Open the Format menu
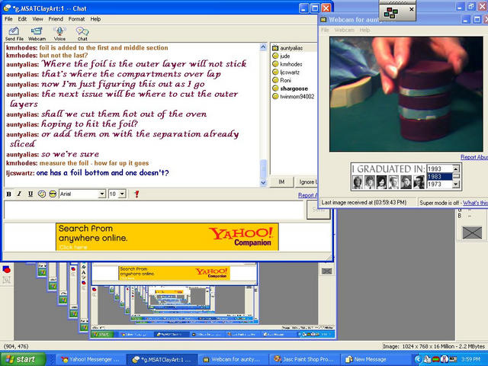This screenshot has height=366, width=488. (76, 19)
